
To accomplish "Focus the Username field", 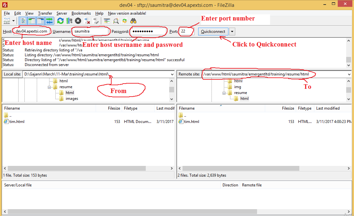I will (91, 31).
